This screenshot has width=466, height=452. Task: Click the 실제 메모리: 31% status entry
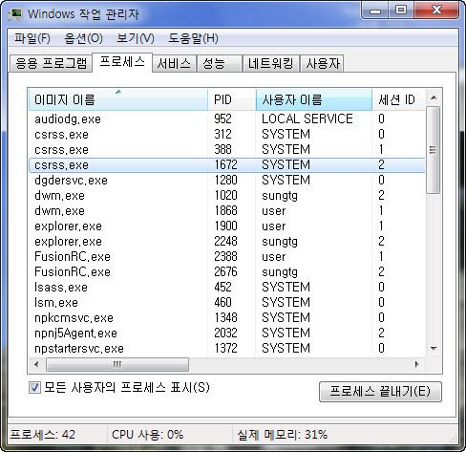click(282, 435)
